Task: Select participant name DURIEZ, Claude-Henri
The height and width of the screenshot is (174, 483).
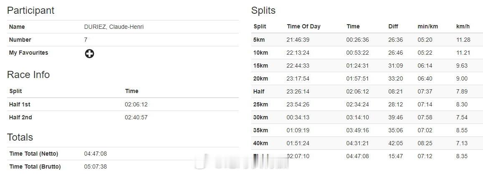Action: tap(114, 27)
